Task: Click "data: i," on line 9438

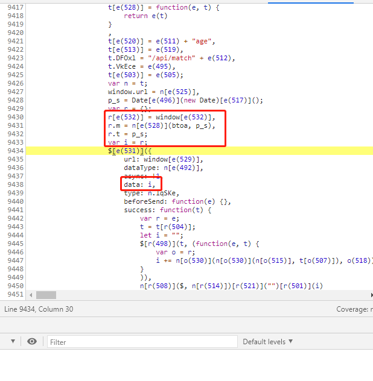Action: [139, 184]
